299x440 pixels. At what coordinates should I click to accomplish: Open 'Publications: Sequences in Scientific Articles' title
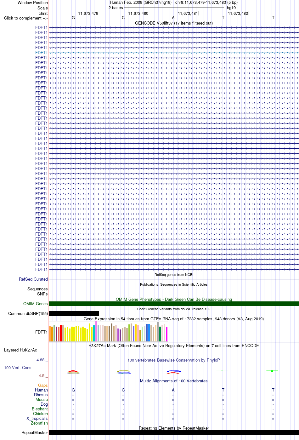pos(174,284)
